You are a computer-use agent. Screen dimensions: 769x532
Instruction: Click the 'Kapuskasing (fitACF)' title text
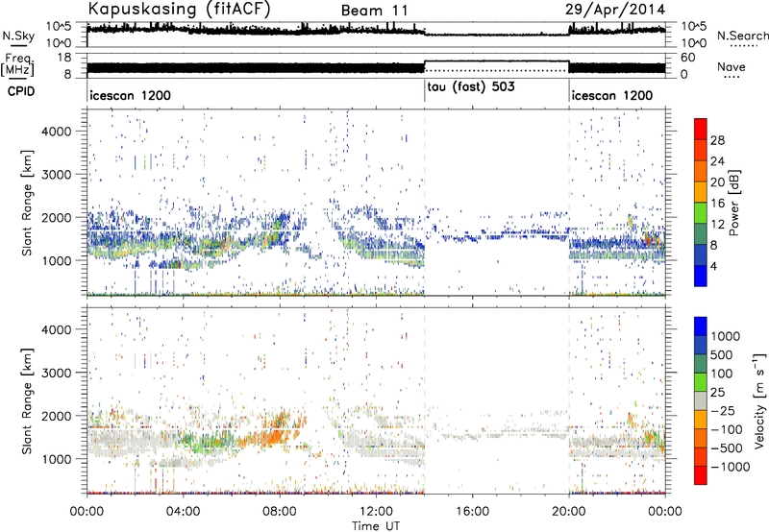(x=179, y=9)
